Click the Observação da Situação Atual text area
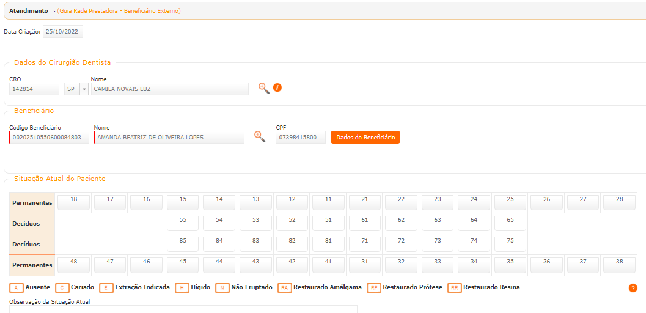This screenshot has height=313, width=646. [x=183, y=309]
